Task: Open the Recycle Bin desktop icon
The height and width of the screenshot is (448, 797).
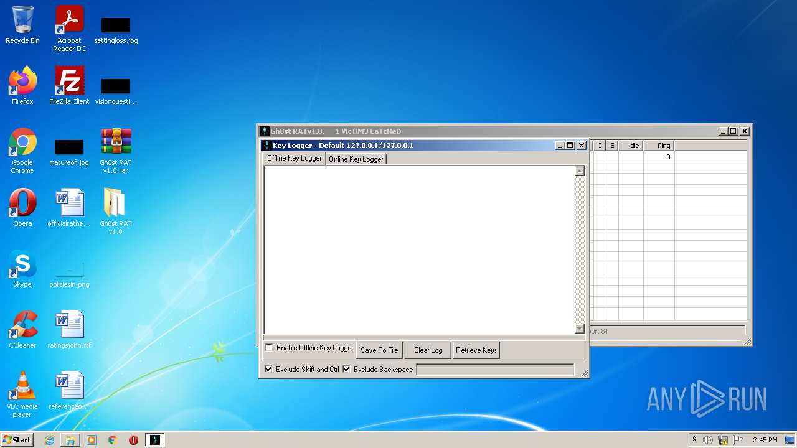Action: coord(22,25)
